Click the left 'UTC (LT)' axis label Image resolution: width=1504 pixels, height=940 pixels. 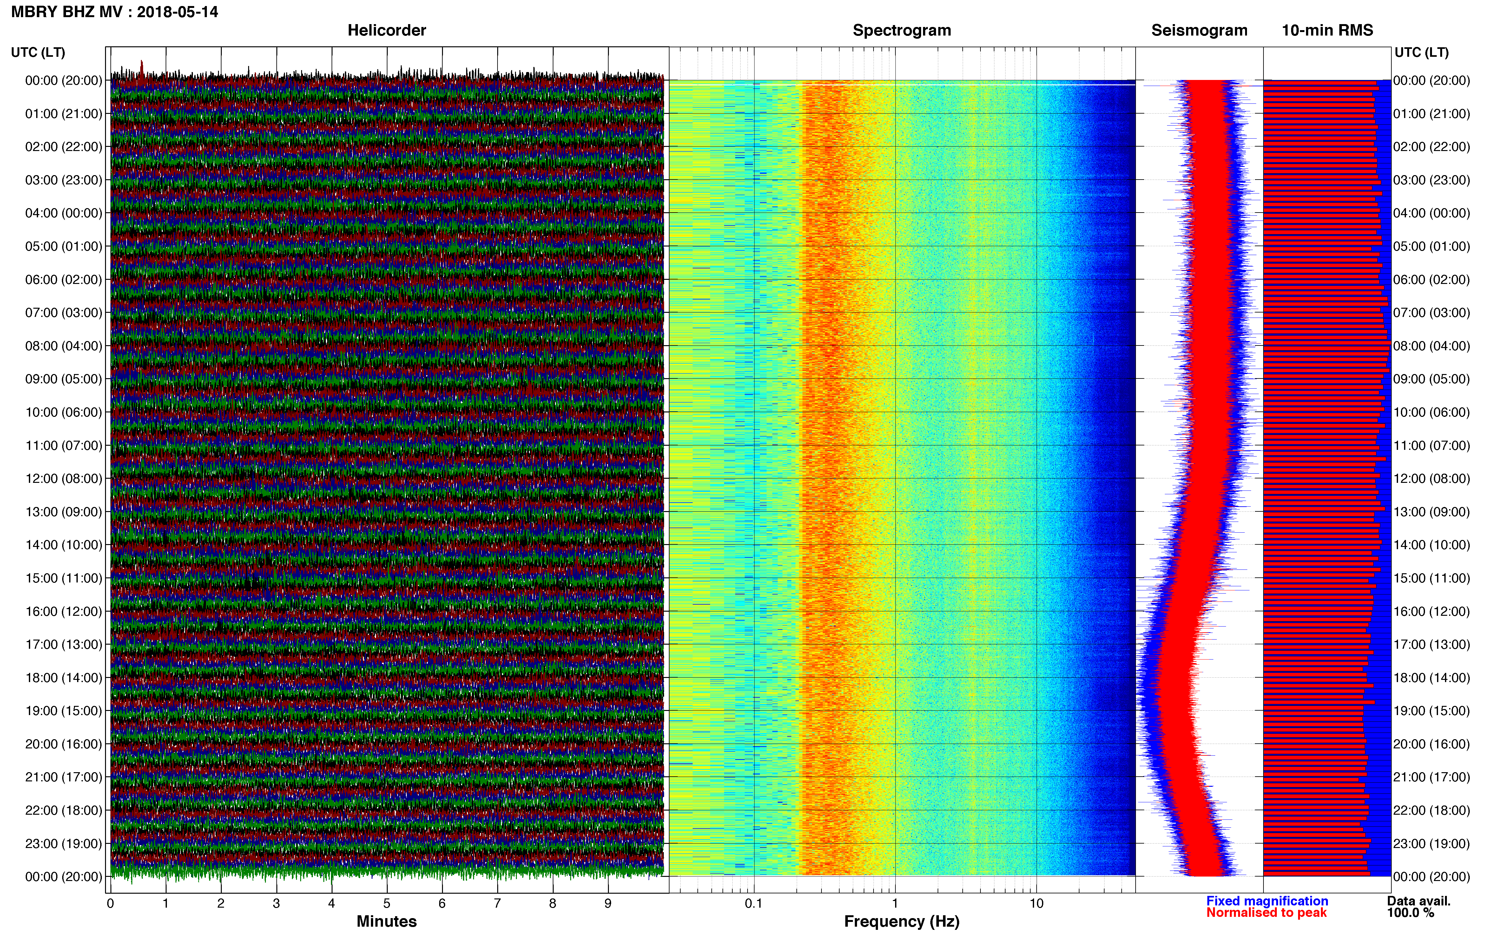click(38, 52)
